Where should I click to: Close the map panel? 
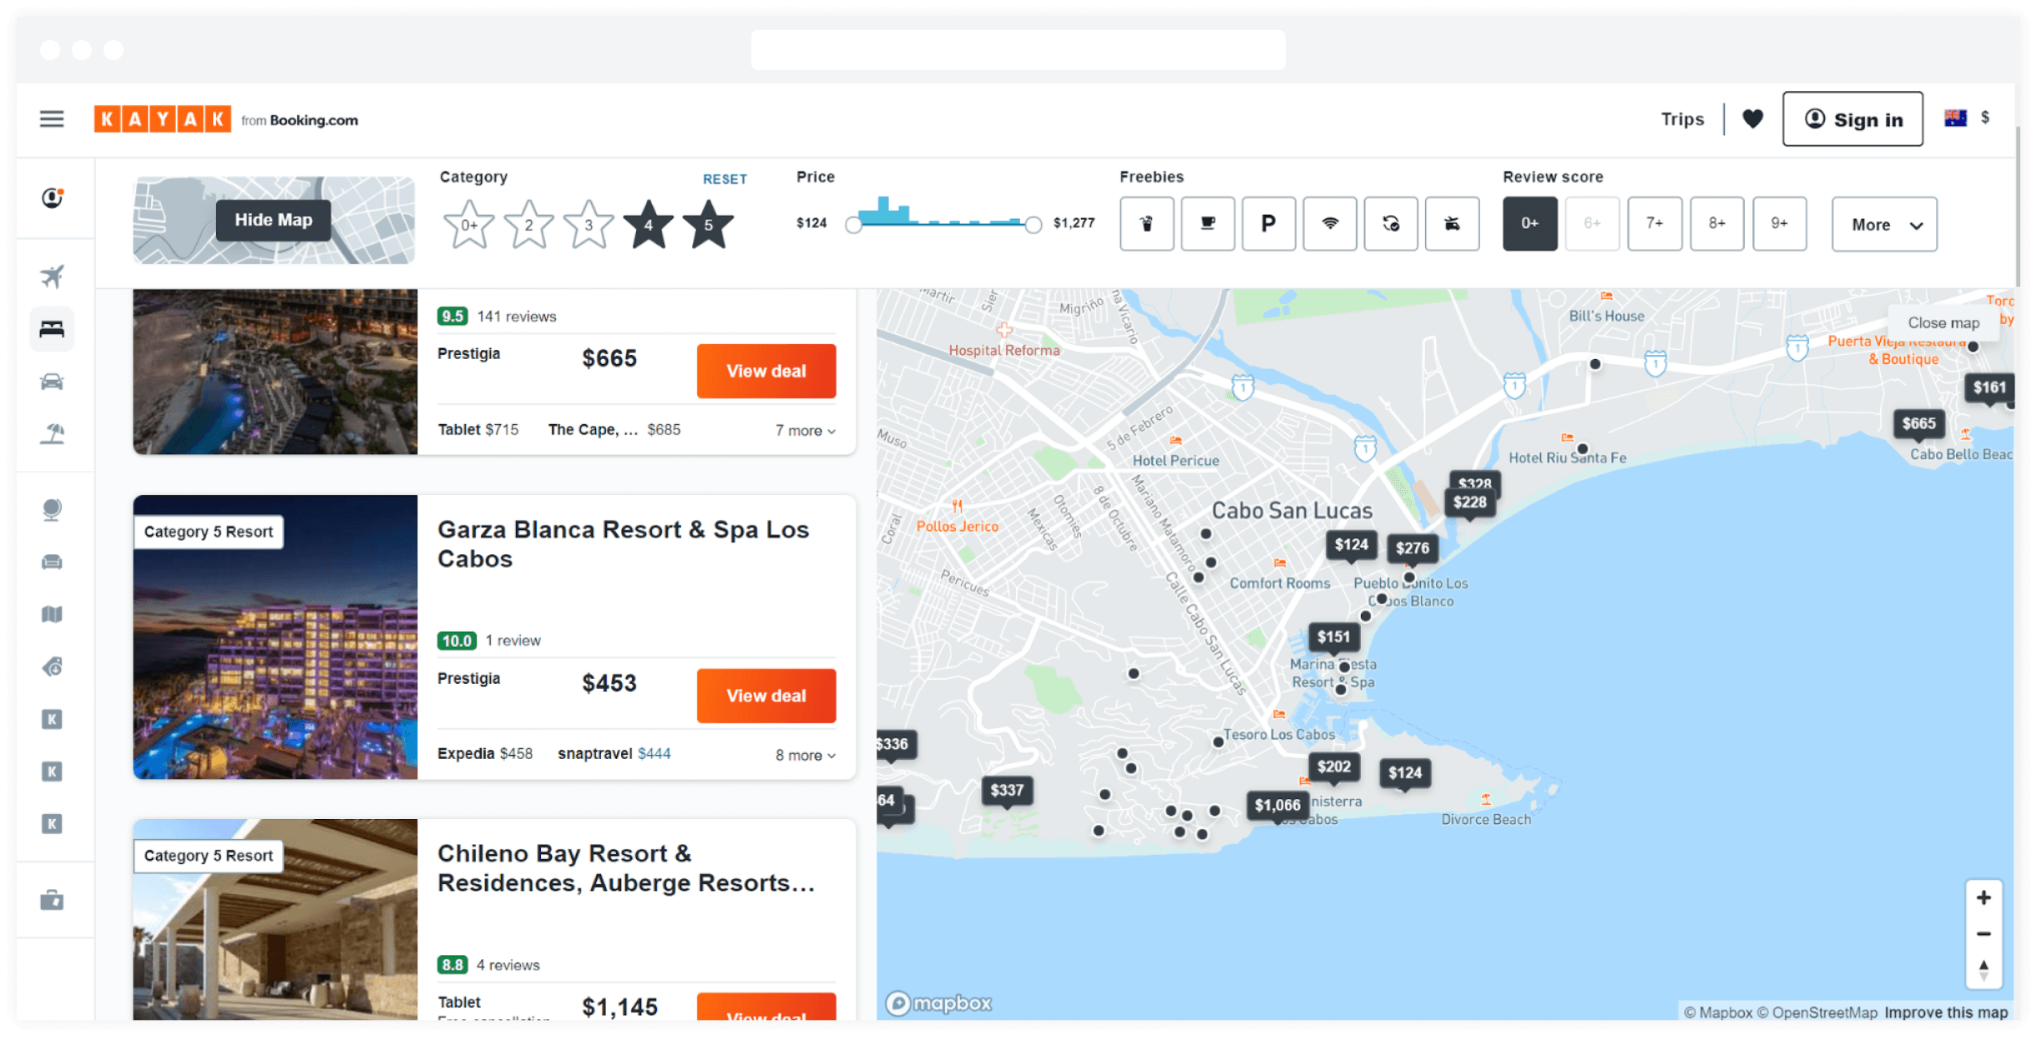[x=1943, y=323]
